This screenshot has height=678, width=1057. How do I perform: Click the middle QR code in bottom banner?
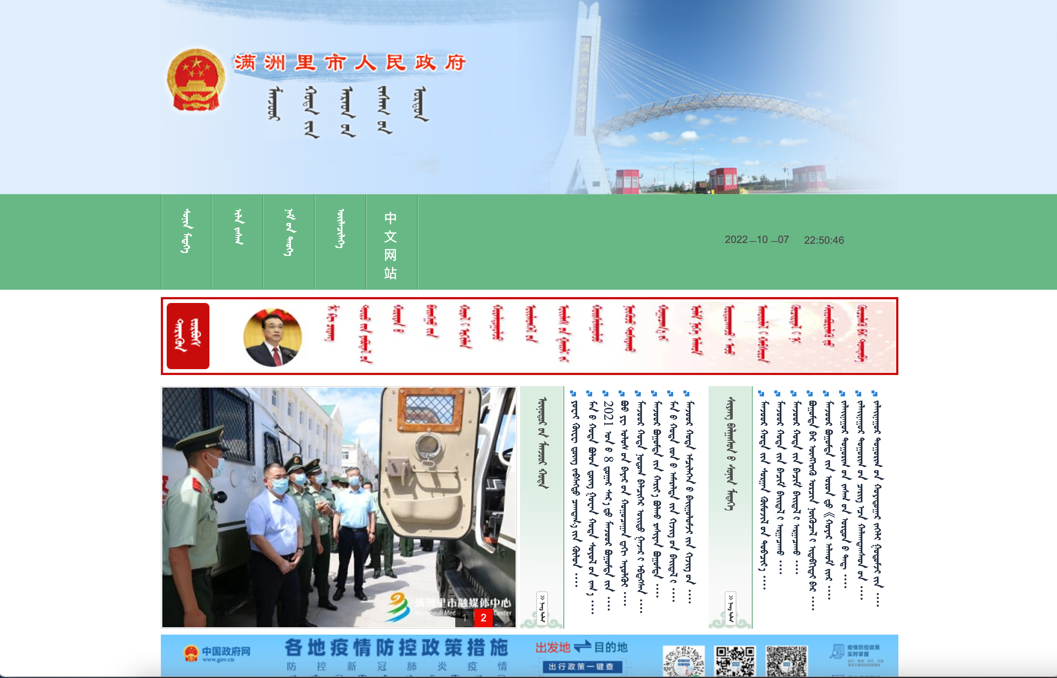click(x=735, y=660)
